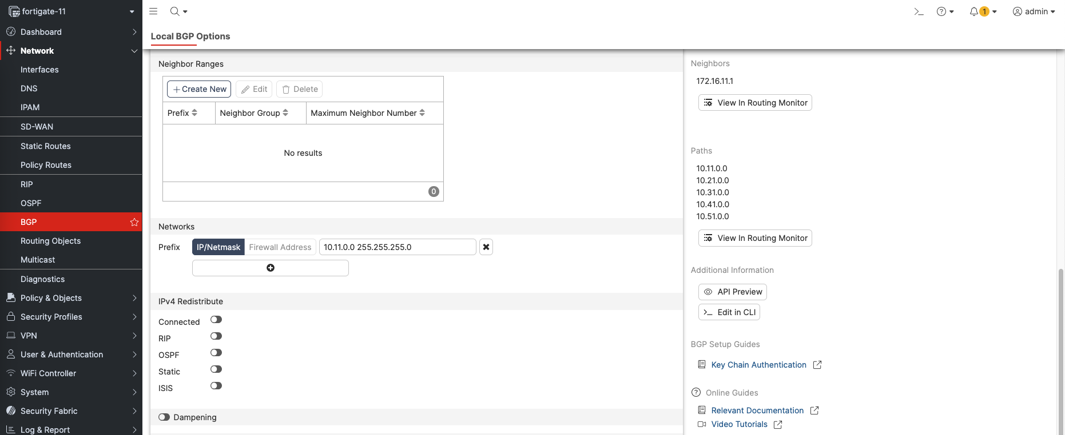
Task: Enable the Dampening toggle
Action: coord(164,417)
